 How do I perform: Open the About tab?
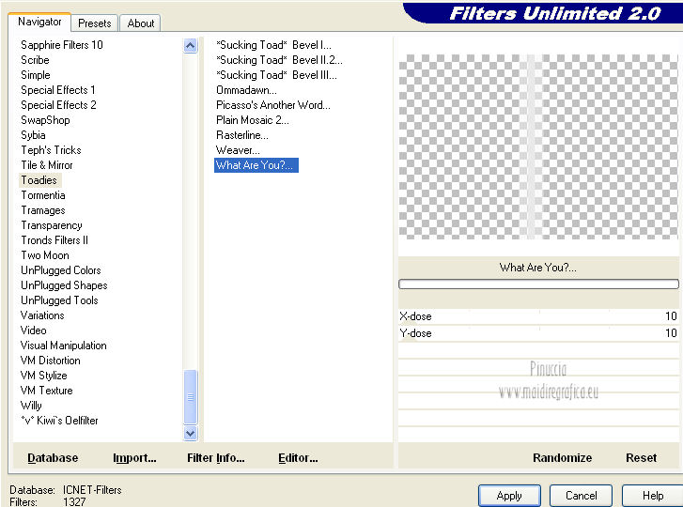(140, 23)
